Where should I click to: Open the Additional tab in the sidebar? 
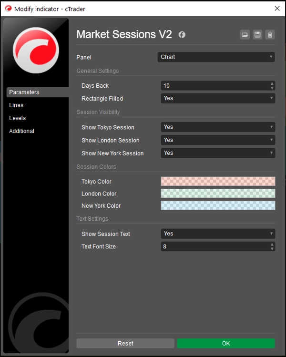click(x=21, y=131)
